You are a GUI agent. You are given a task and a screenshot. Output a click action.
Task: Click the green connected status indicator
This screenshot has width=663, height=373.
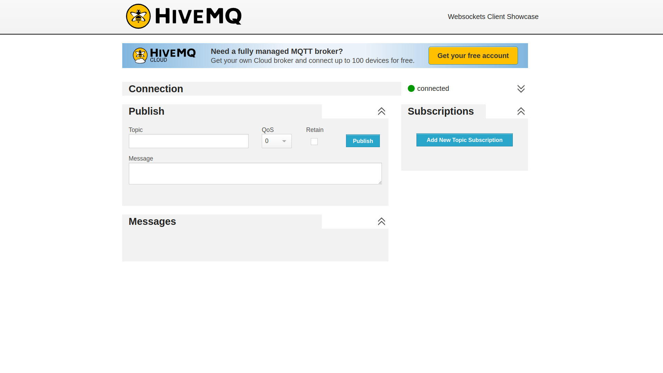[x=411, y=88]
